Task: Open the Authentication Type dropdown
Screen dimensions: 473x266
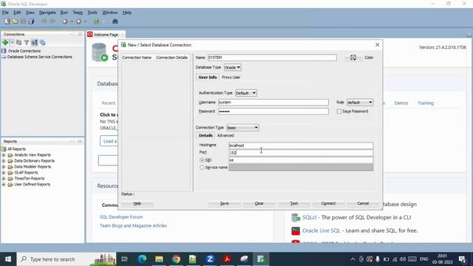Action: point(246,93)
